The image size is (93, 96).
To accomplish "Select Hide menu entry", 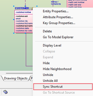I will (46, 63).
